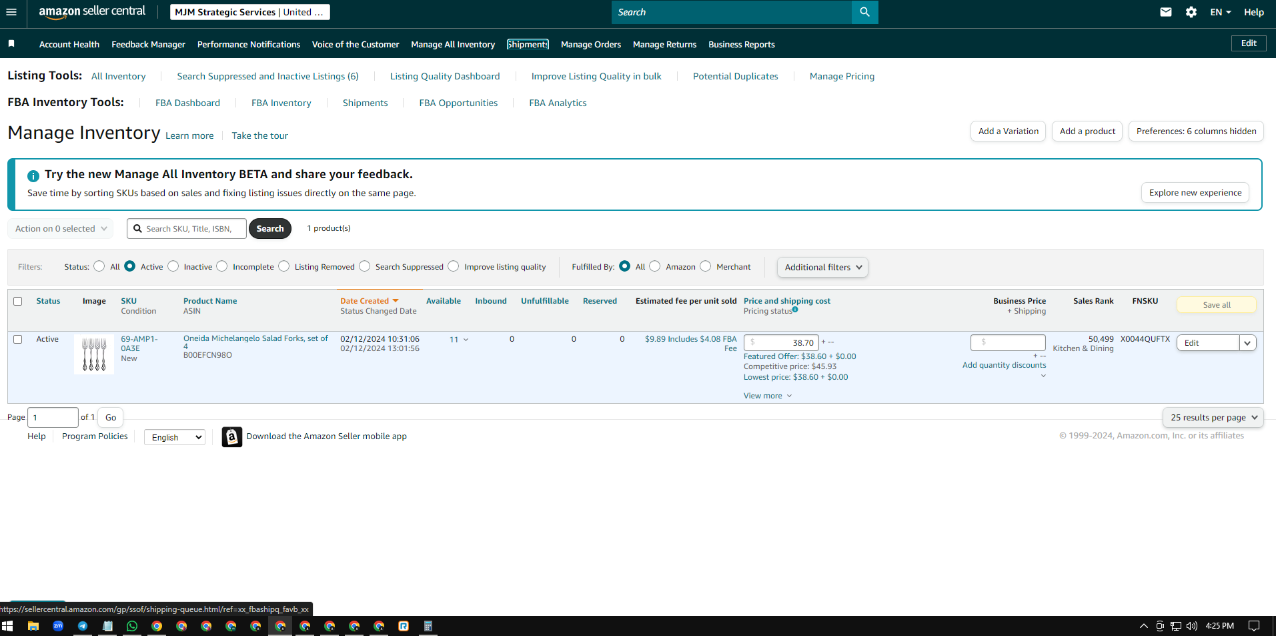Open the English language dropdown

pos(175,437)
